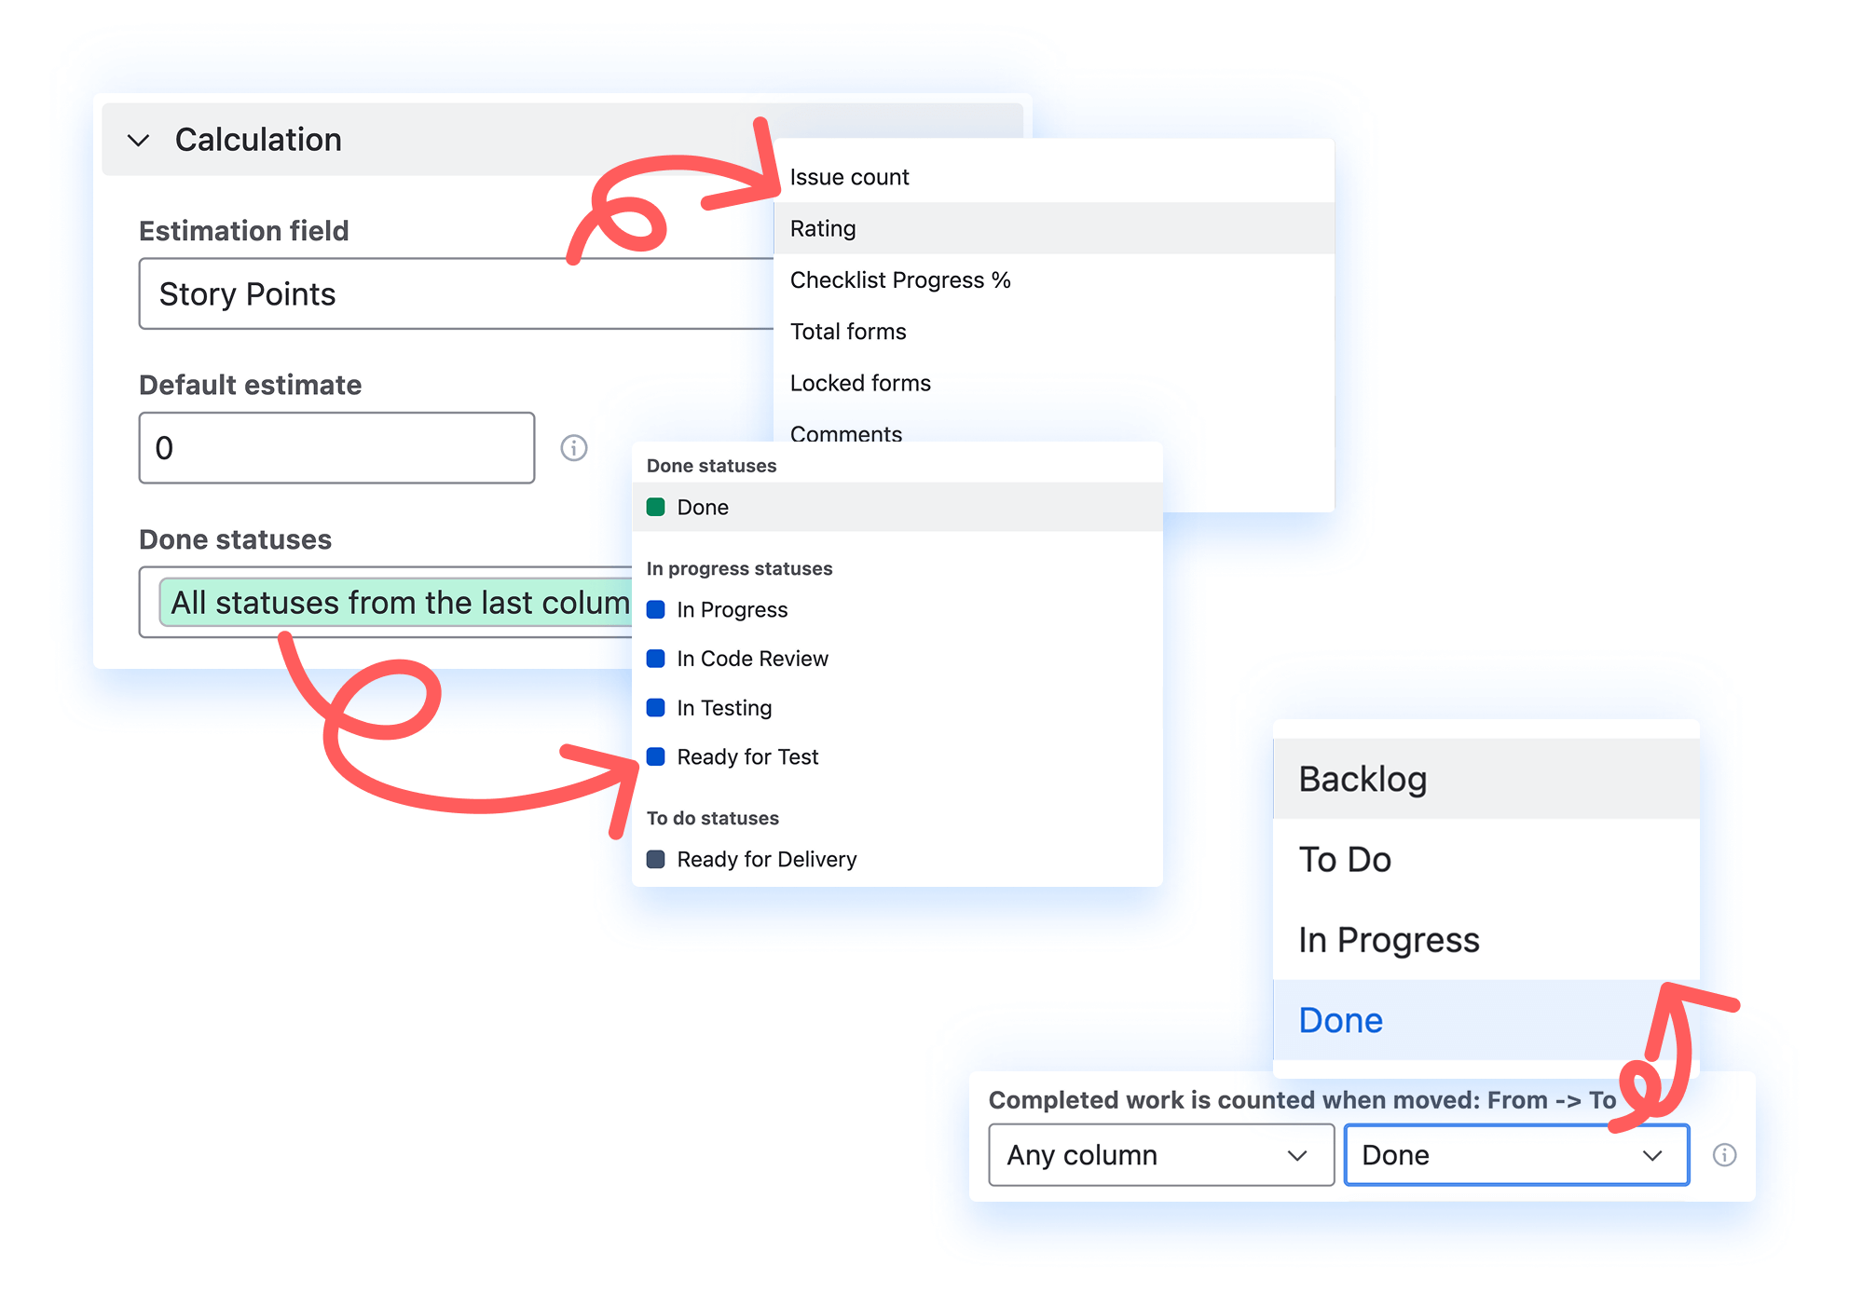This screenshot has height=1293, width=1849.
Task: Select Issue count from estimation list
Action: click(x=849, y=177)
